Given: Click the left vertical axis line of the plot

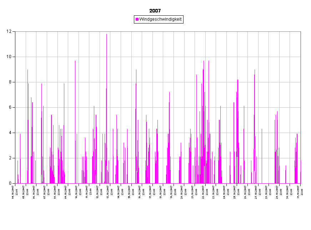Looking at the screenshot, I should pyautogui.click(x=15, y=107).
